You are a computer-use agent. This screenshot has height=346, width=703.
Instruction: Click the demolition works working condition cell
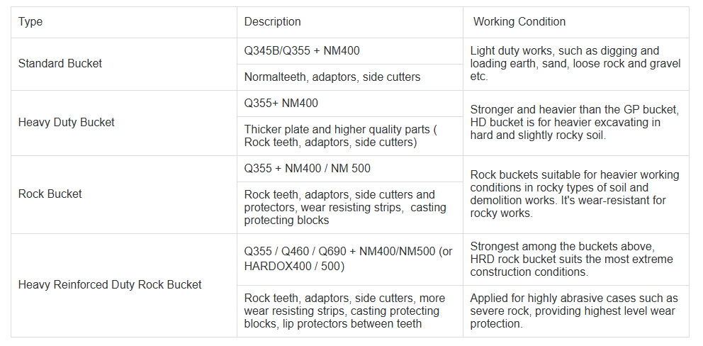(x=575, y=194)
